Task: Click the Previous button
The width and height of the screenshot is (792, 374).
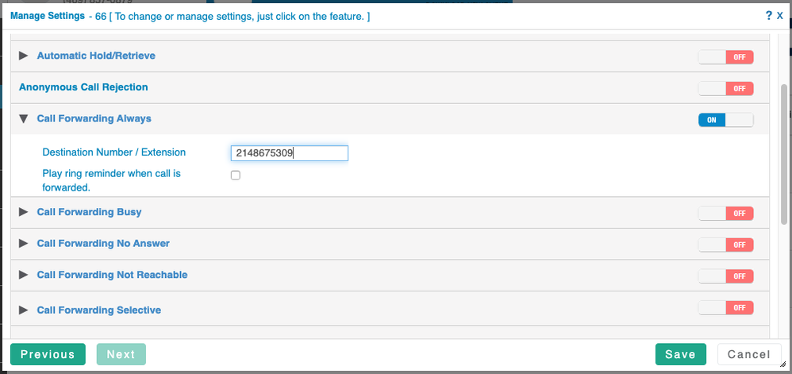Action: tap(48, 354)
